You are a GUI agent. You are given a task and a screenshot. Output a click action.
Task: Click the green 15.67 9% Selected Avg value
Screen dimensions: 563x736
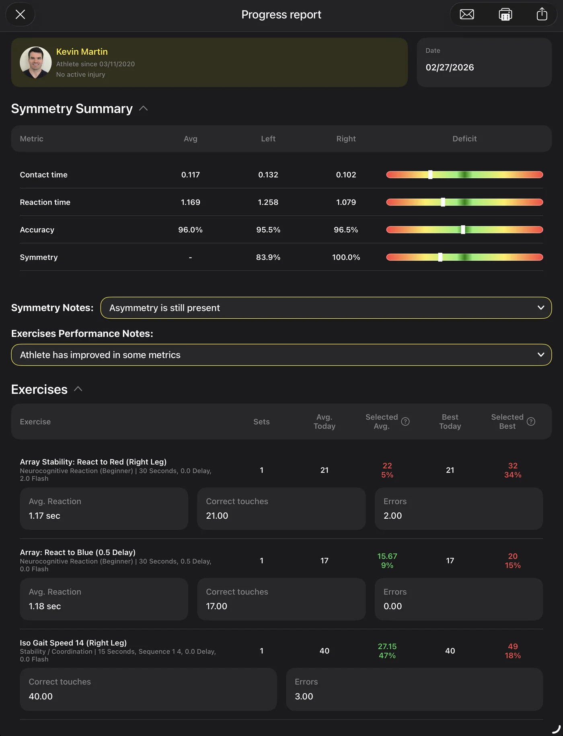tap(387, 561)
